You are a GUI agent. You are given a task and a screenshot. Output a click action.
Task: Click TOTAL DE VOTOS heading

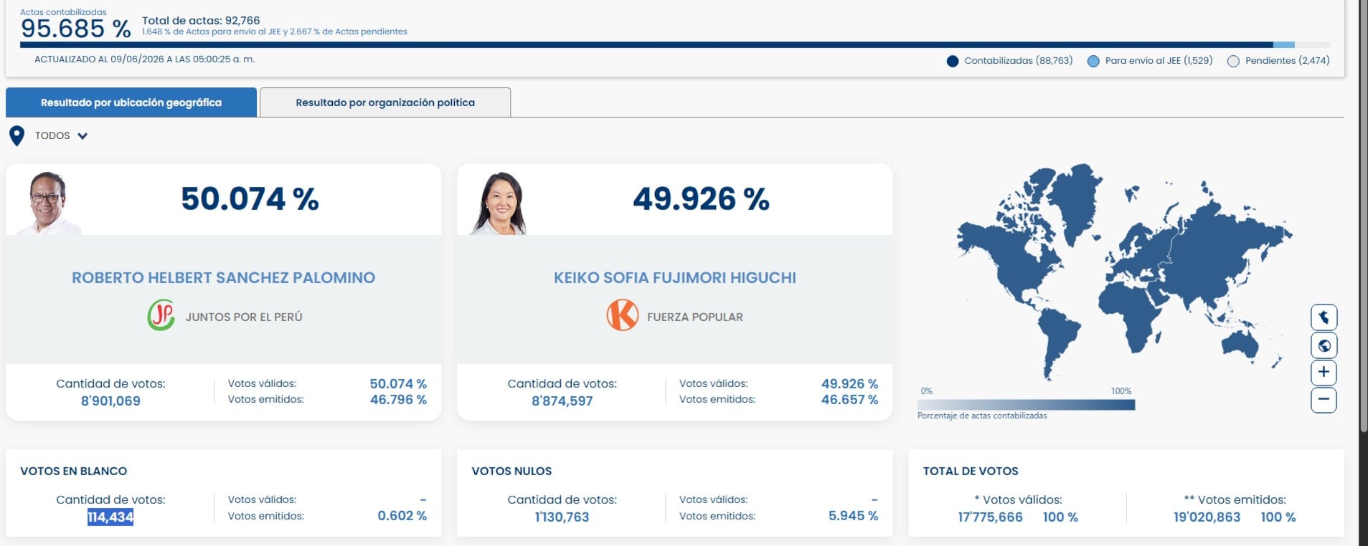pyautogui.click(x=971, y=471)
